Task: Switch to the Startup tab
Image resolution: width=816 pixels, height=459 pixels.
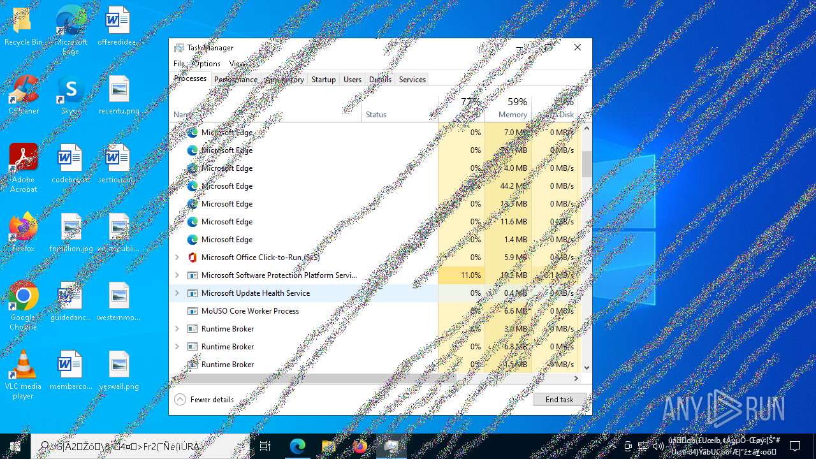Action: (323, 80)
